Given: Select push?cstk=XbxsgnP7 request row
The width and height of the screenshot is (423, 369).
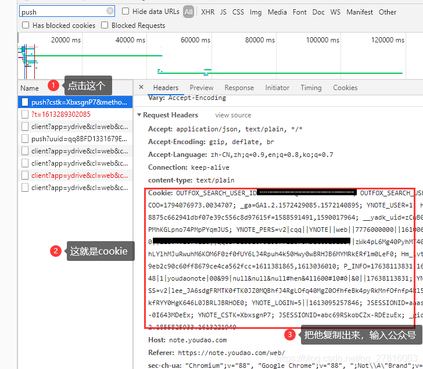Looking at the screenshot, I should 76,102.
